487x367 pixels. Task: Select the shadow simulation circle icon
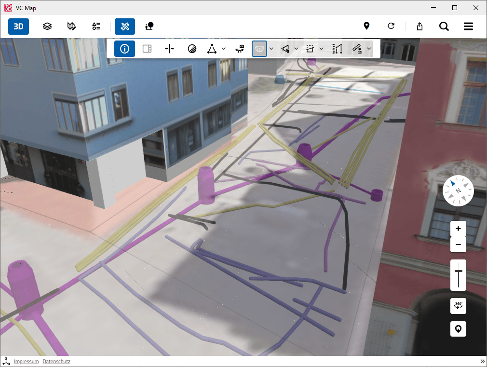(192, 49)
